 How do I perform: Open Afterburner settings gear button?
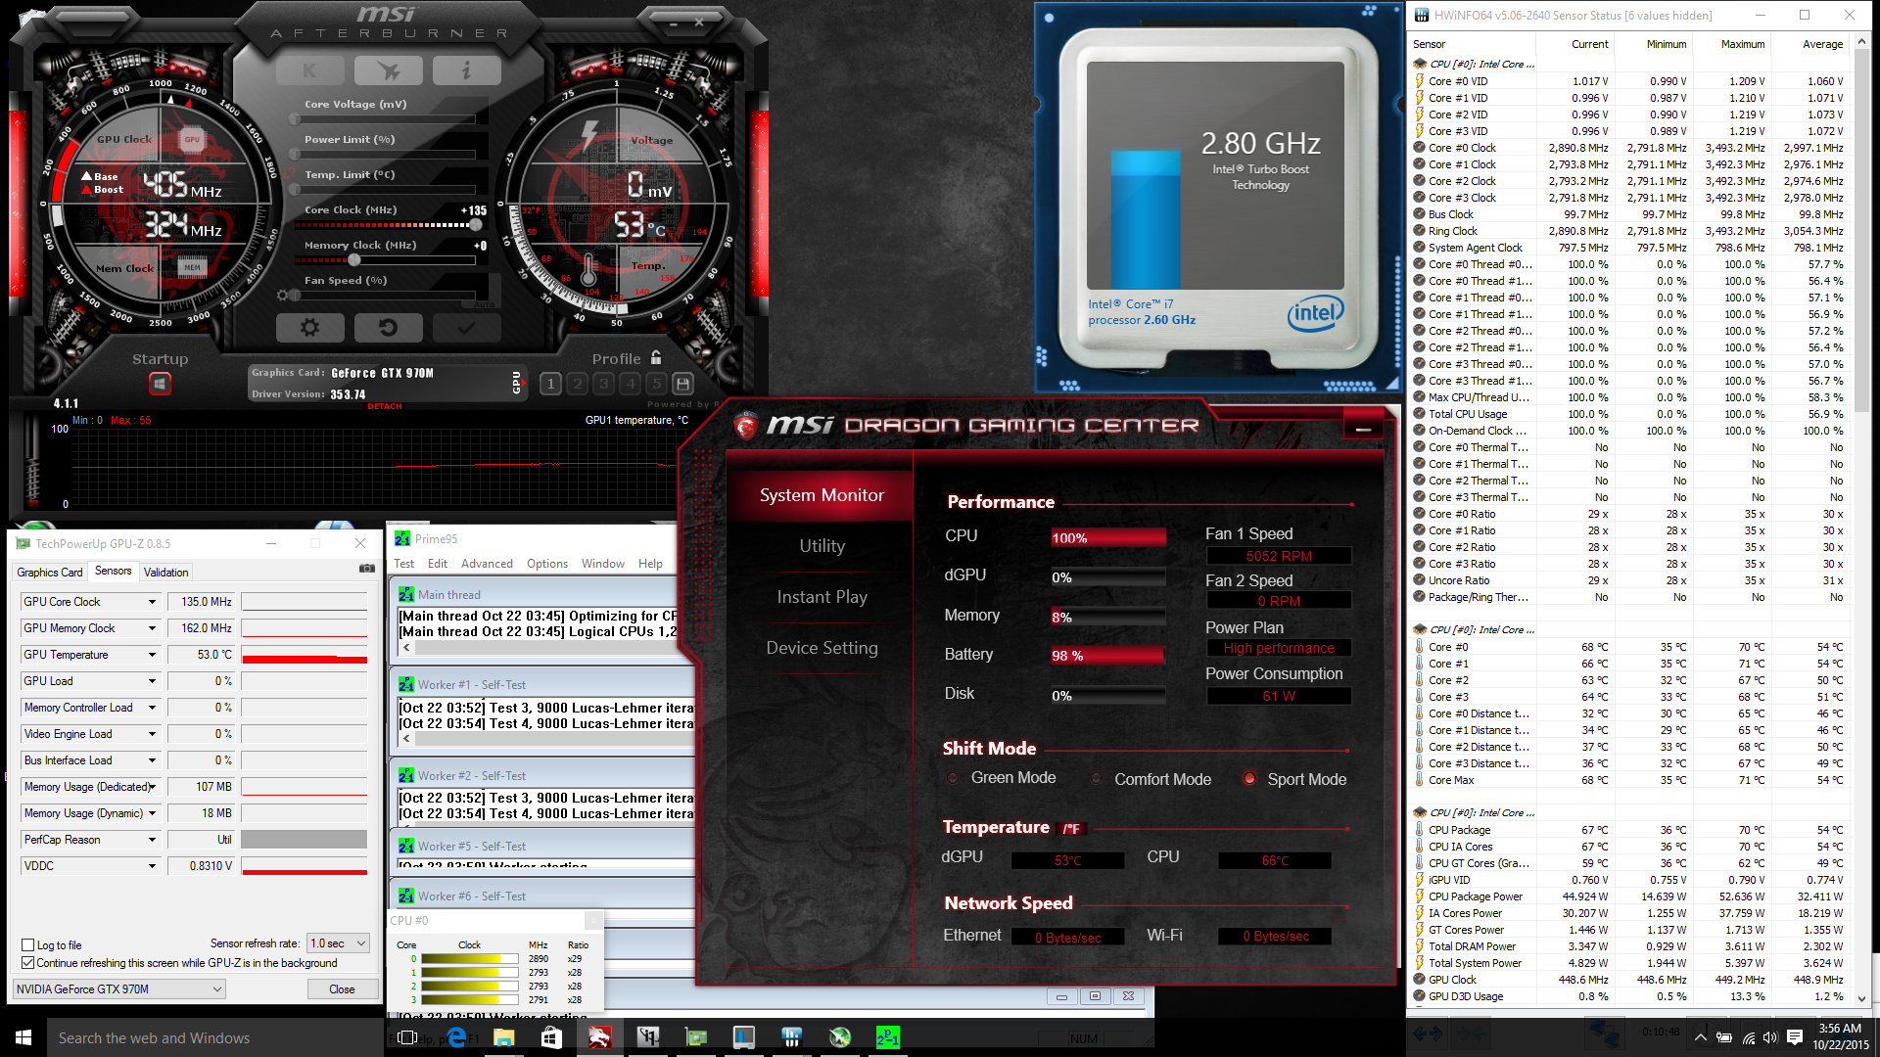coord(309,328)
